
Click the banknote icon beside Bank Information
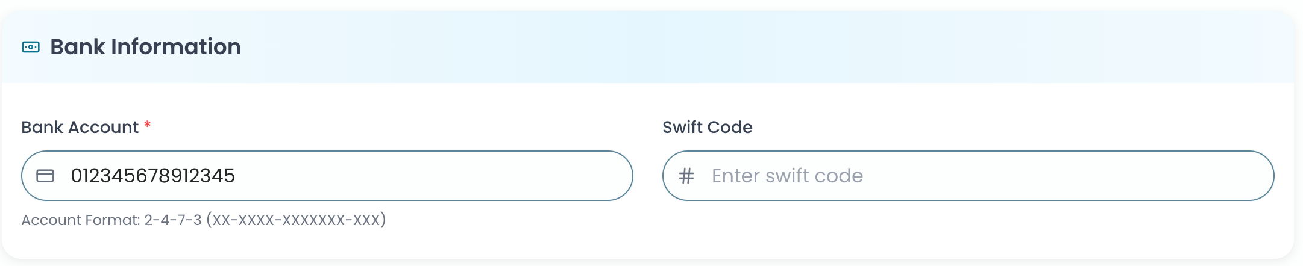[x=31, y=47]
